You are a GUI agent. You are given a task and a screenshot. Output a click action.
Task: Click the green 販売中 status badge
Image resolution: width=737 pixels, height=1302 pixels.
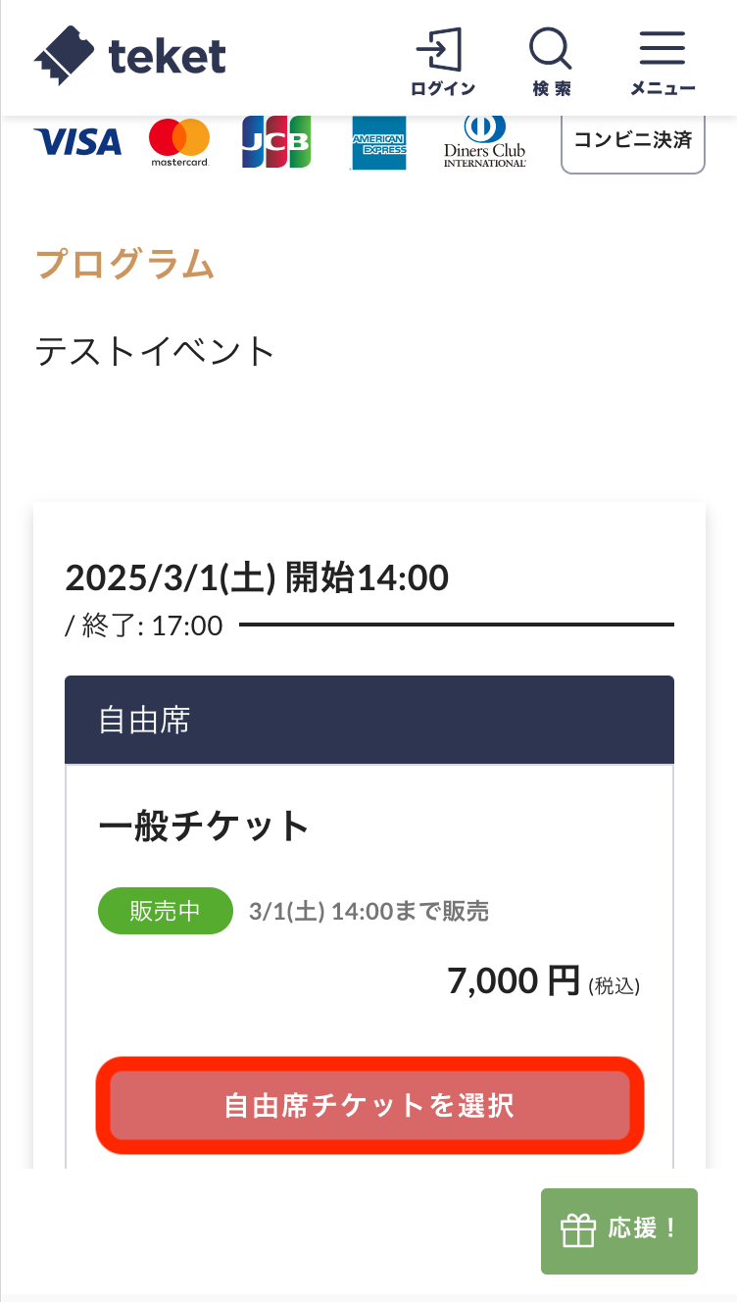[165, 911]
